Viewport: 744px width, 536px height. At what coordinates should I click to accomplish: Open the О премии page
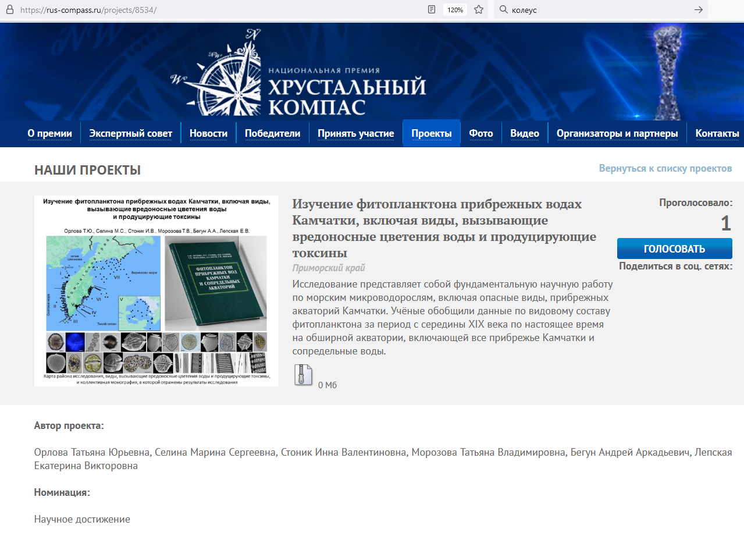pyautogui.click(x=50, y=133)
